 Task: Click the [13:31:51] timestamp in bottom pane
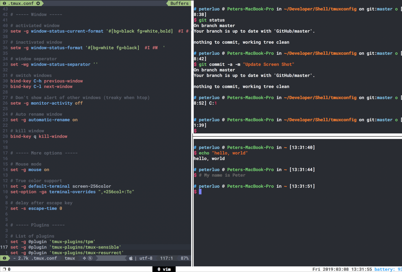[x=302, y=186]
